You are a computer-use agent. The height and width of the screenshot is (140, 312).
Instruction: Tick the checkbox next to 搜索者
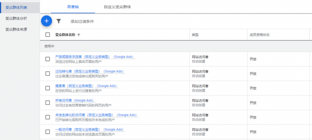tap(47, 88)
